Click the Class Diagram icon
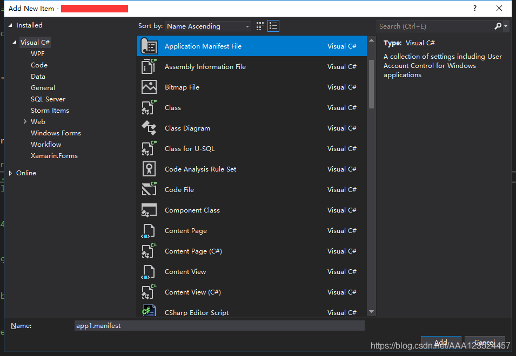The width and height of the screenshot is (516, 356). coord(149,128)
